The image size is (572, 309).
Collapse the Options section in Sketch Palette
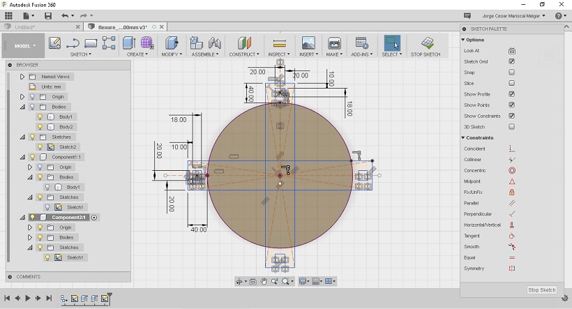coord(463,40)
